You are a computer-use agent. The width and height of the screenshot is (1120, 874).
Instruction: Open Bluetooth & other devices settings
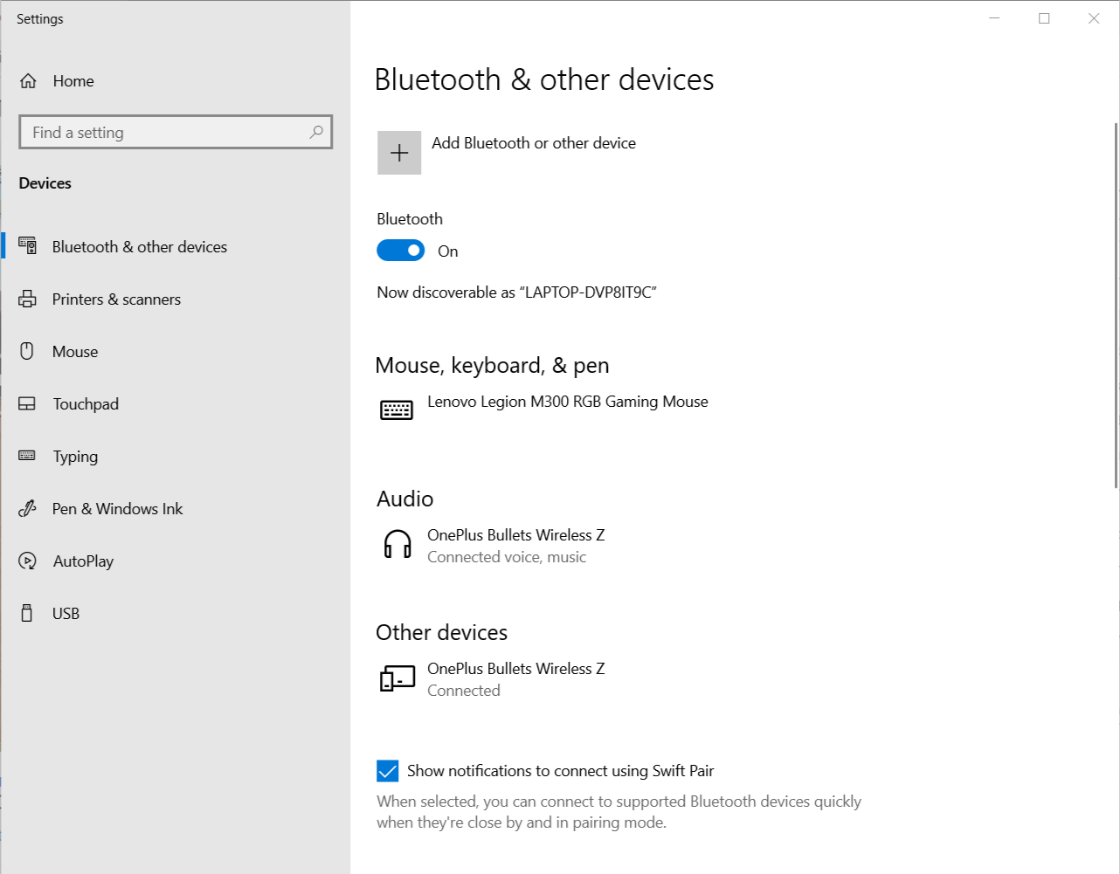140,246
